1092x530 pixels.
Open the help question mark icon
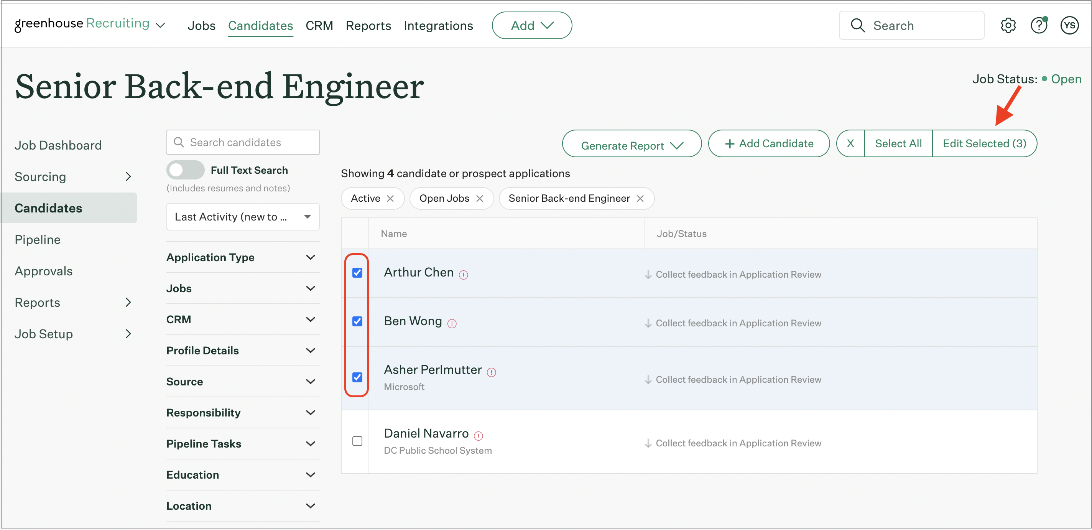click(x=1039, y=25)
